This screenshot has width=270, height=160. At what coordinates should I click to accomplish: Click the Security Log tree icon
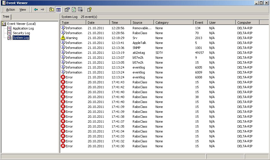point(10,33)
